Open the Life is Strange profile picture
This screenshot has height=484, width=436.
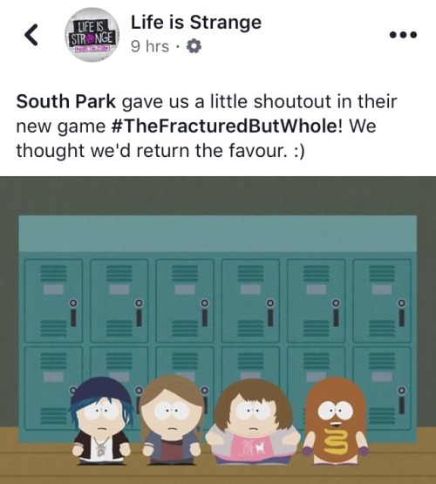point(92,35)
